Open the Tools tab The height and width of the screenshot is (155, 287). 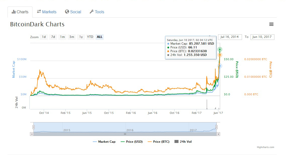pyautogui.click(x=97, y=12)
